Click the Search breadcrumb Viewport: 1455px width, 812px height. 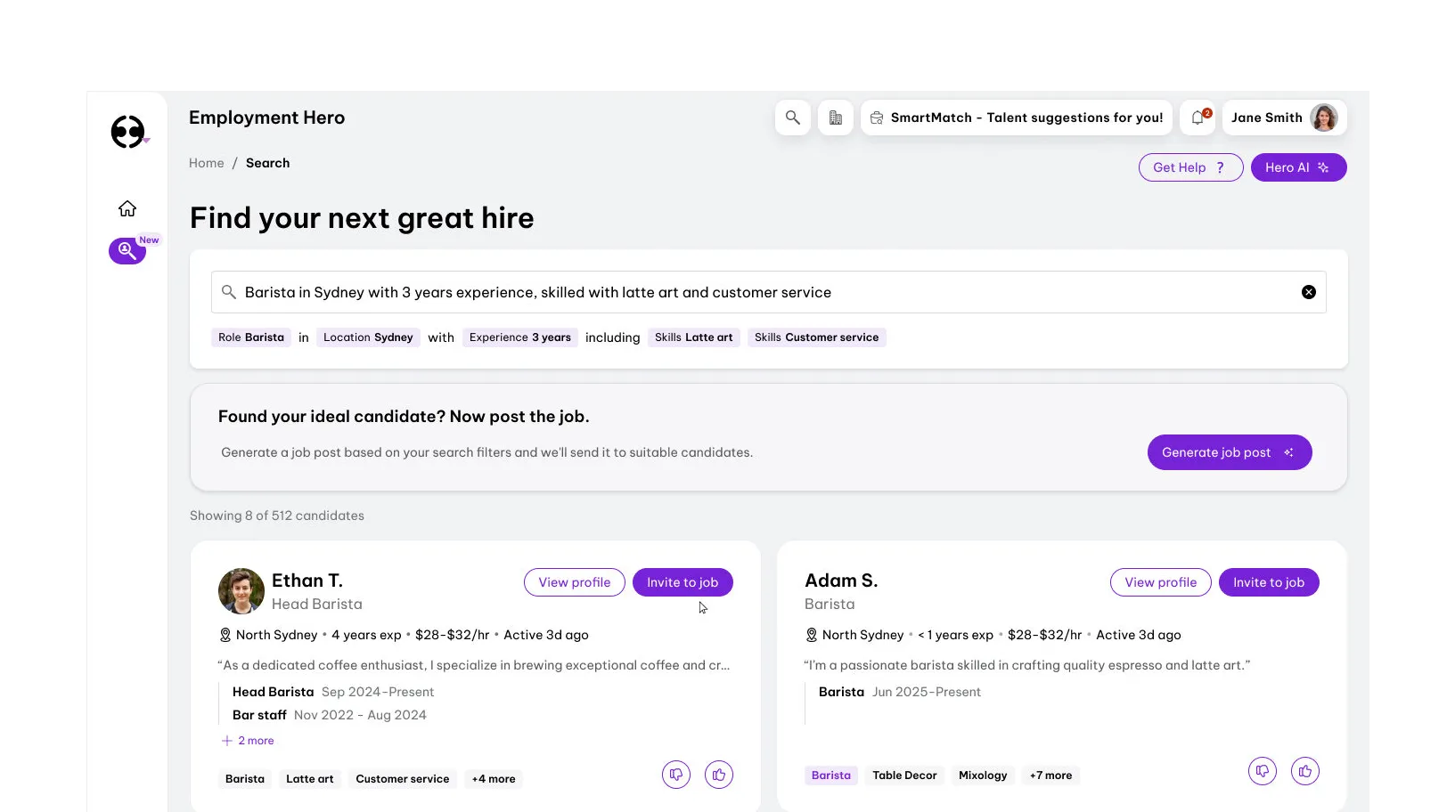[x=267, y=163]
